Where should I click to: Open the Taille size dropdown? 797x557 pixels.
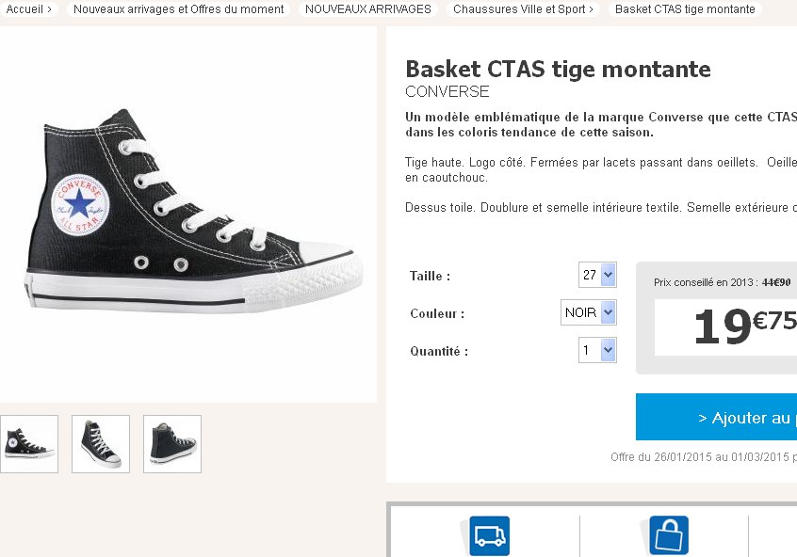click(x=597, y=276)
